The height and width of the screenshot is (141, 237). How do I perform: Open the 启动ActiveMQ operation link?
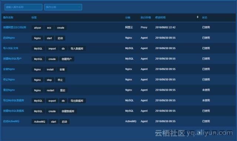pos(11,121)
